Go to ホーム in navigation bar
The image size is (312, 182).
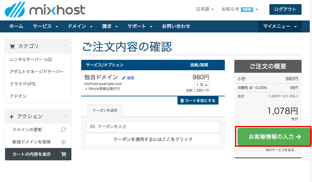click(16, 26)
